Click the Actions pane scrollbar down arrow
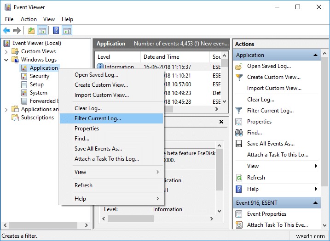Viewport: 330px width, 241px height. click(325, 225)
